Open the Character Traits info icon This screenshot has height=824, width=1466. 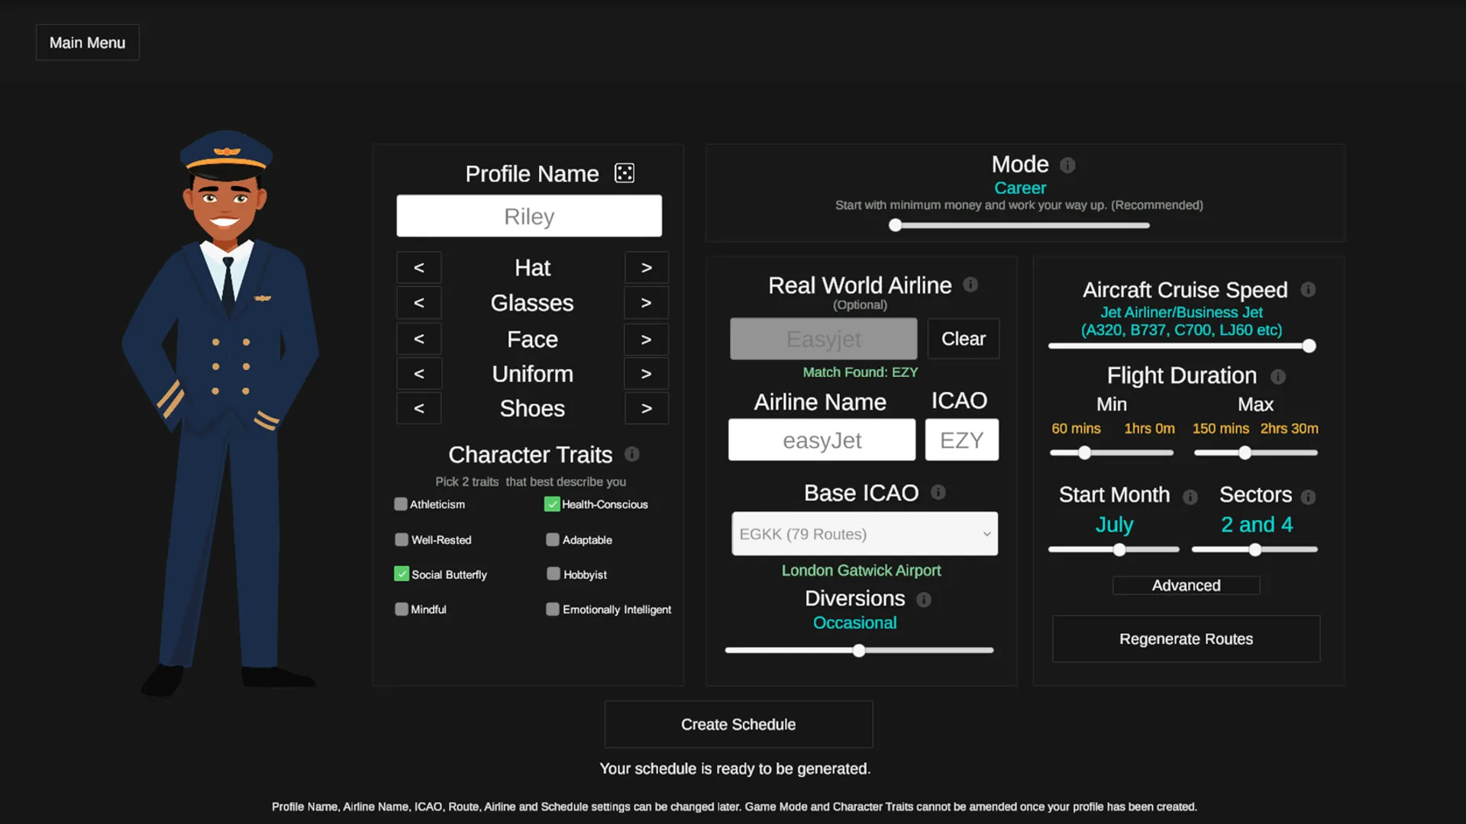(631, 454)
